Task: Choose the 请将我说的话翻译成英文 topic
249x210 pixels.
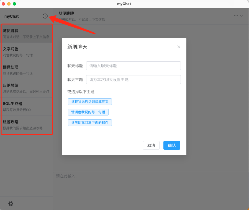Action: [x=90, y=101]
